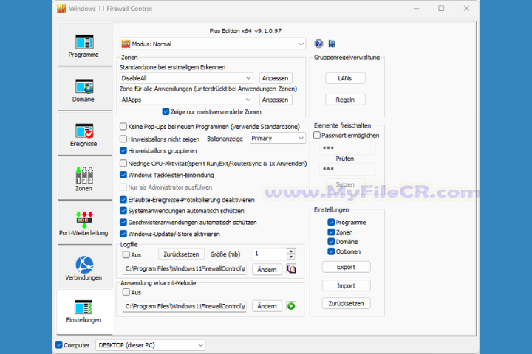532x354 pixels.
Task: Play the melody with the green play icon
Action: click(x=291, y=306)
